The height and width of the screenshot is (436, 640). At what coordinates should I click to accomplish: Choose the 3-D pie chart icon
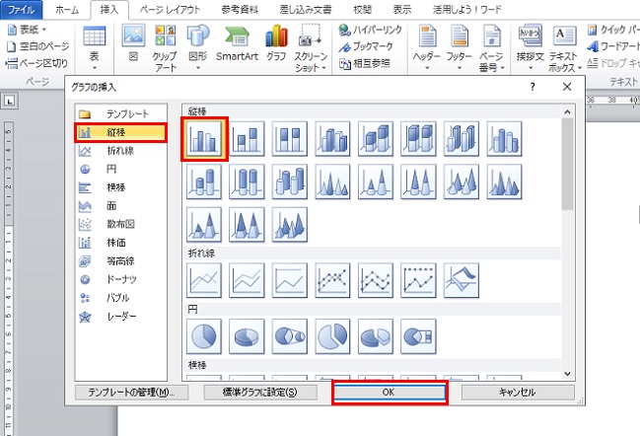[x=247, y=336]
